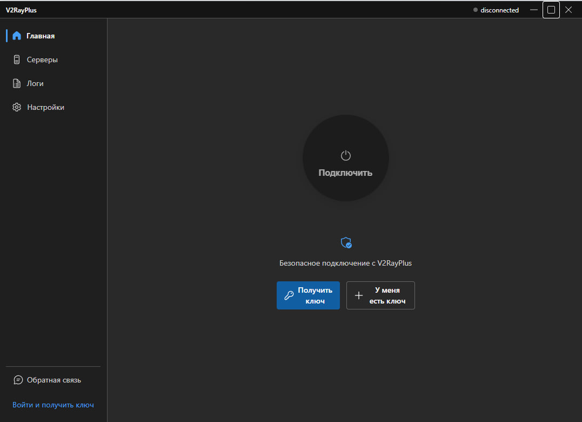Click the round Подключить connect button
Screen dimensions: 582x422
[345, 158]
